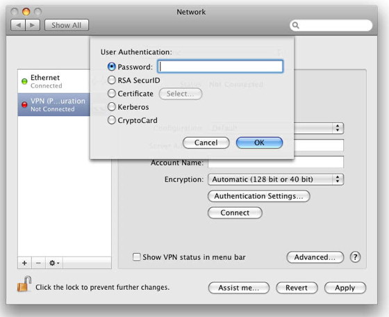389x317 pixels.
Task: Select the VPN service in list
Action: click(x=54, y=104)
